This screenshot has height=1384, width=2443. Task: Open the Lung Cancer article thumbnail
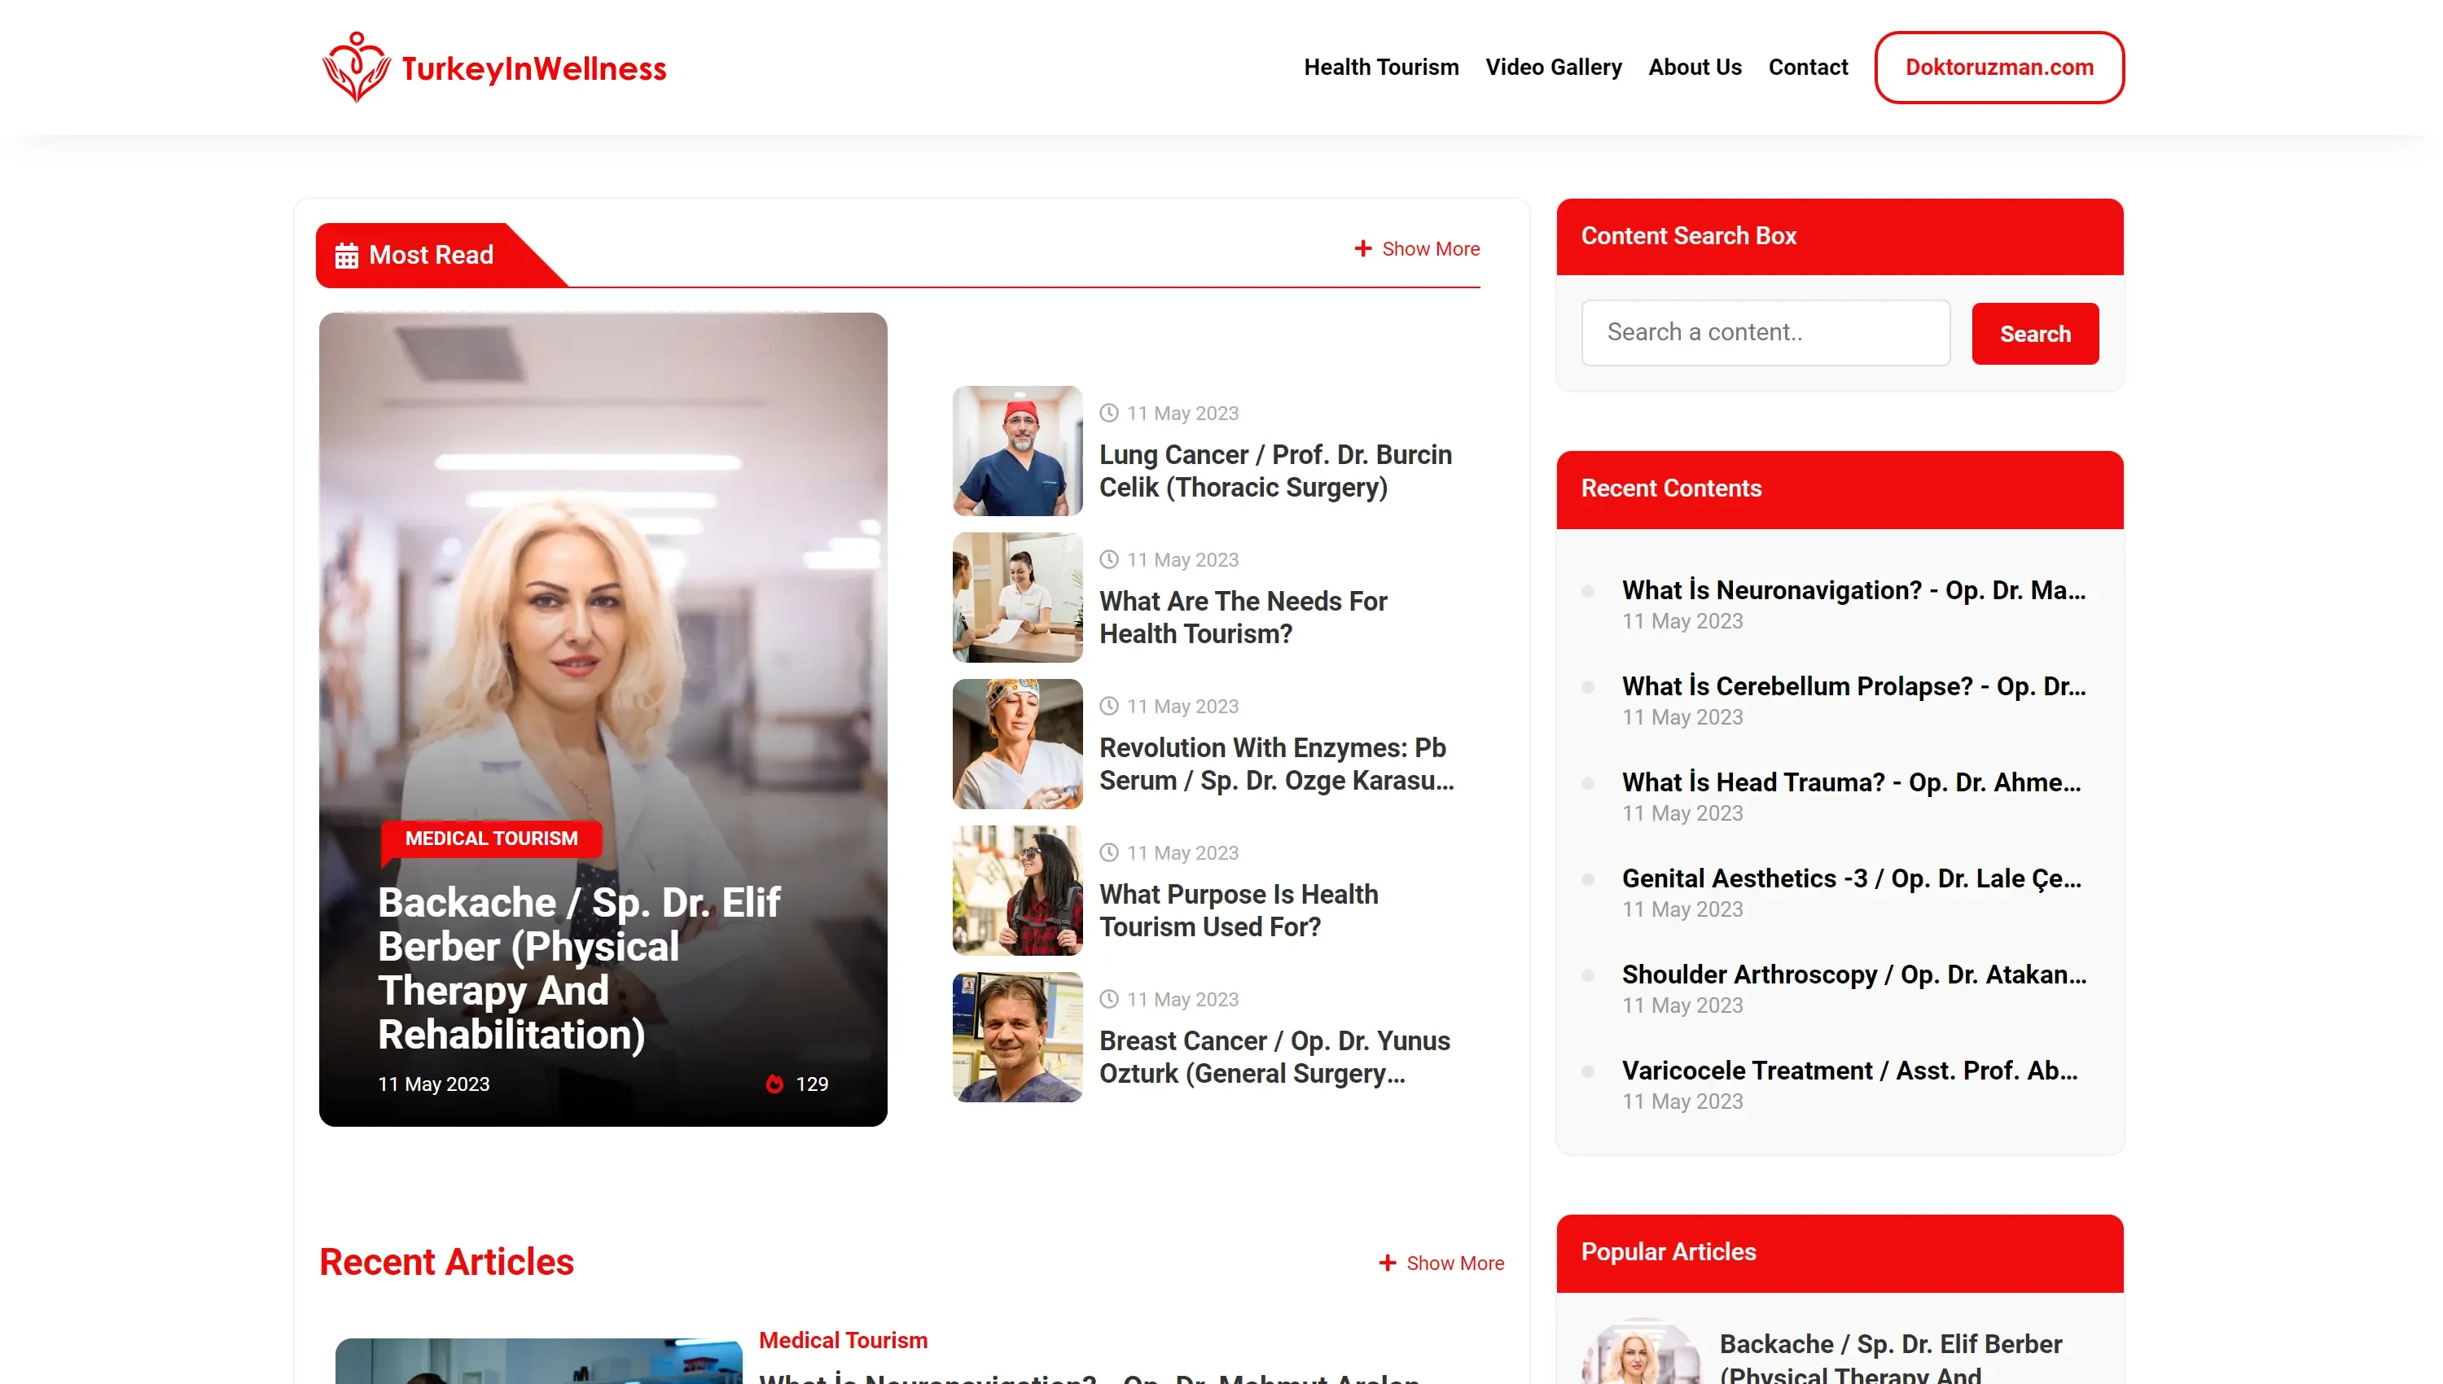click(1017, 450)
